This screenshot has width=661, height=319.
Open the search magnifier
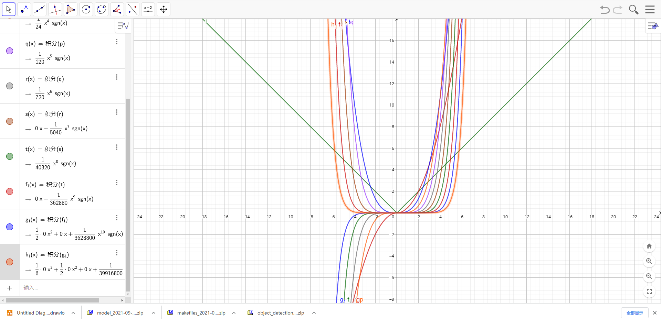(633, 9)
